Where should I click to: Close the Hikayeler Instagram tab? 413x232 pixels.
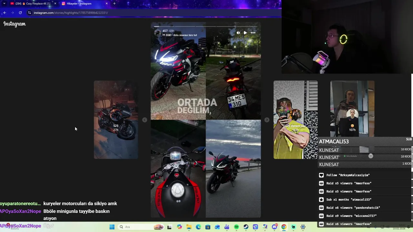pyautogui.click(x=107, y=4)
